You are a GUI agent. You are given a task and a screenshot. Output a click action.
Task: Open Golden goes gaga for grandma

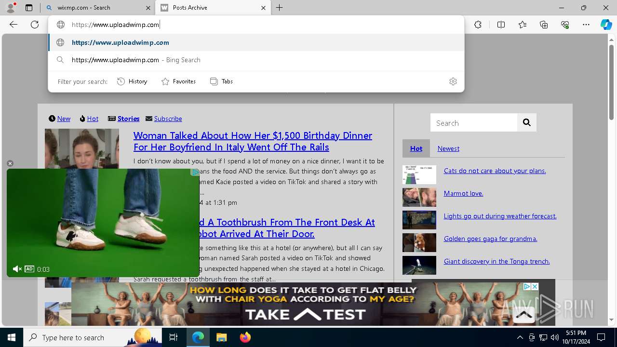tap(490, 239)
